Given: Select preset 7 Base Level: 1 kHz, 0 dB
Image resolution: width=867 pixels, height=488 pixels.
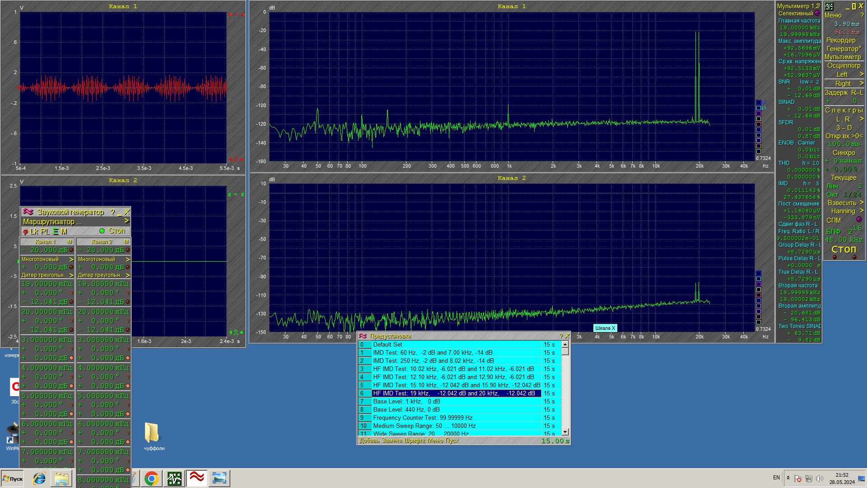Looking at the screenshot, I should (456, 401).
